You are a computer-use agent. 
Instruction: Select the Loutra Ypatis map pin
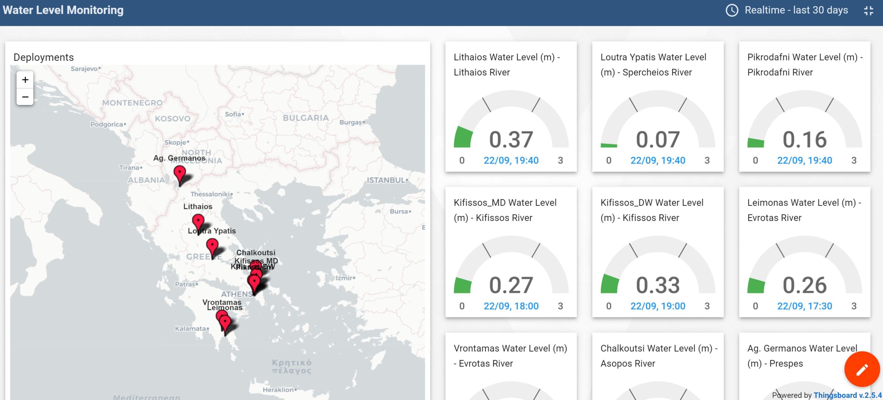click(x=212, y=248)
